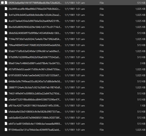146x136 pixels.
Task: Click the 513 KB size of 0f0f63e8a49d1f41…
Action: (141, 3)
